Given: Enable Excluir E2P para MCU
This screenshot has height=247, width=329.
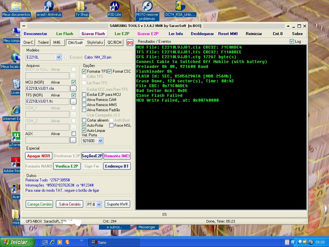Looking at the screenshot, I should 84,95.
